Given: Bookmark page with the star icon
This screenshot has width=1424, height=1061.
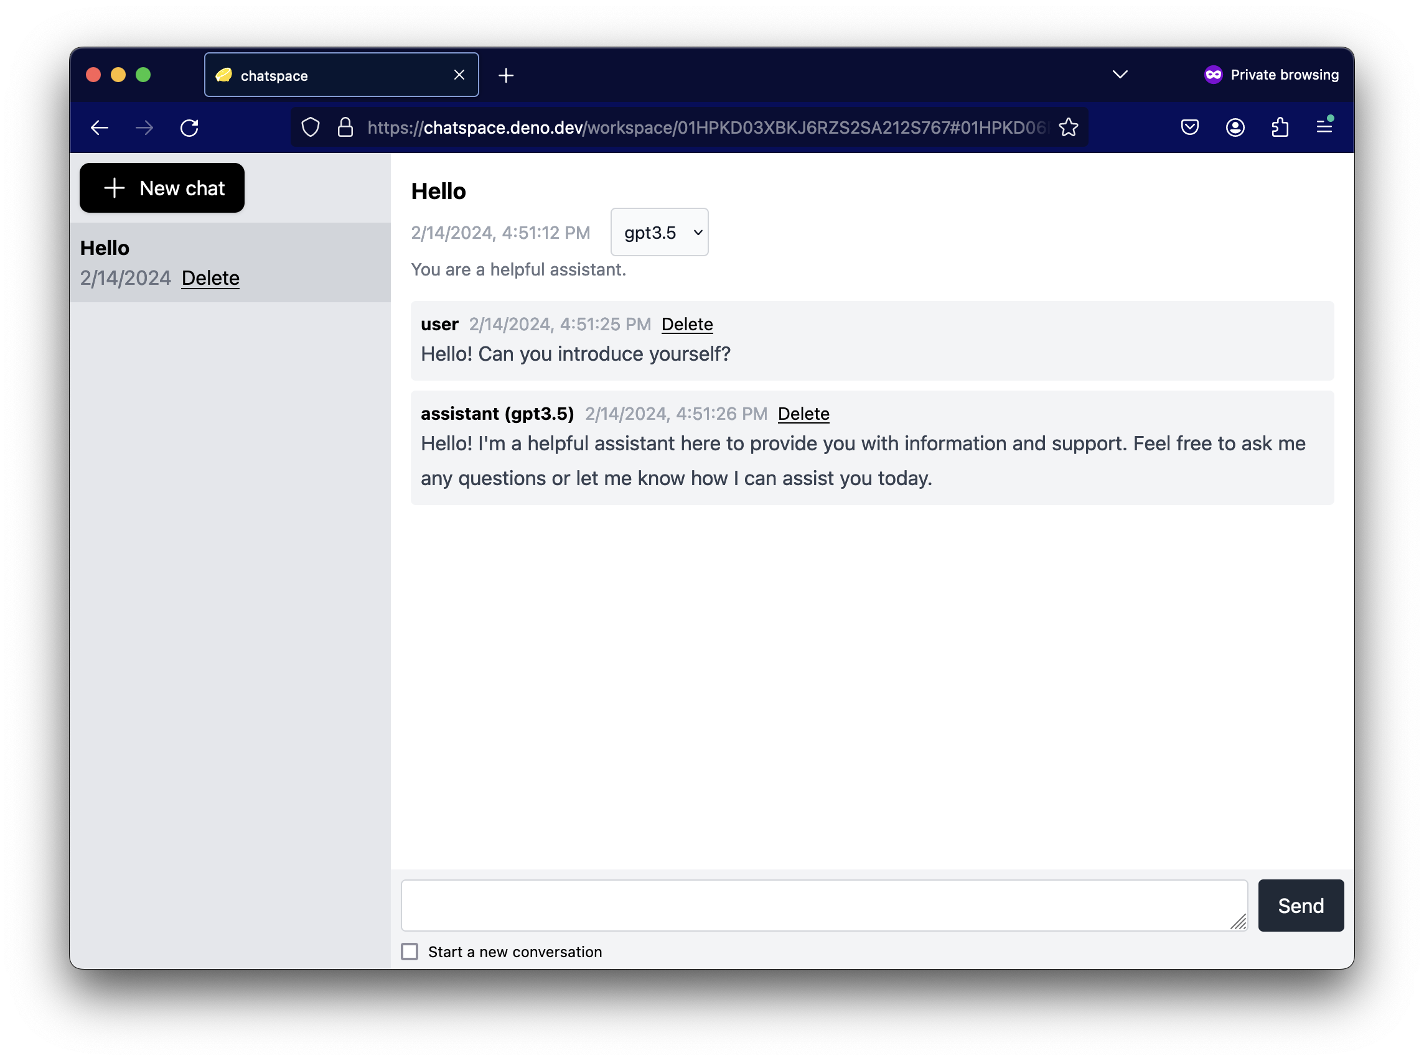Looking at the screenshot, I should click(1068, 127).
